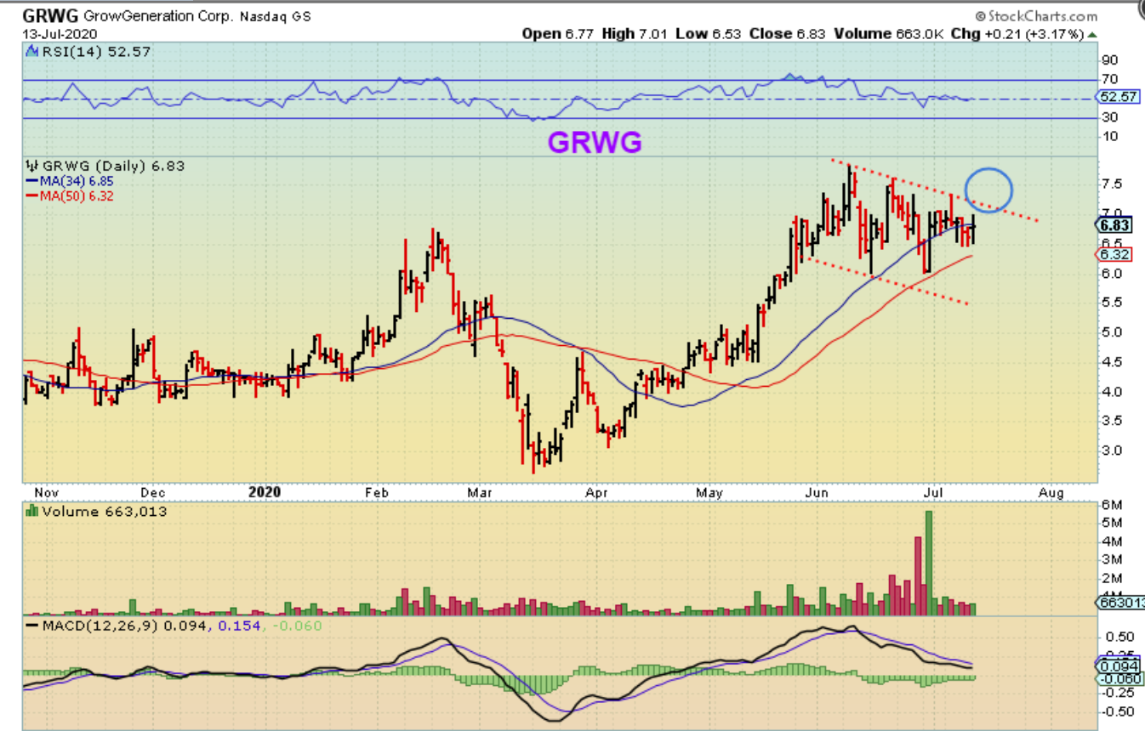Click the 70 overbought level on RSI axis
This screenshot has height=731, width=1145.
pyautogui.click(x=1110, y=79)
